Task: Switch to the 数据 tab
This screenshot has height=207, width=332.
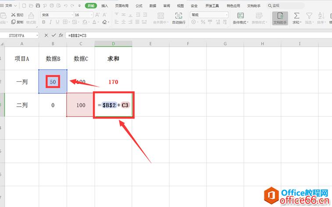Action: (x=153, y=6)
